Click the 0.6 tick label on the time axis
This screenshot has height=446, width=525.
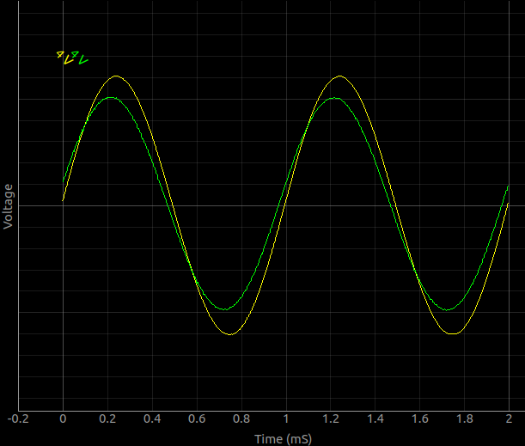(197, 419)
